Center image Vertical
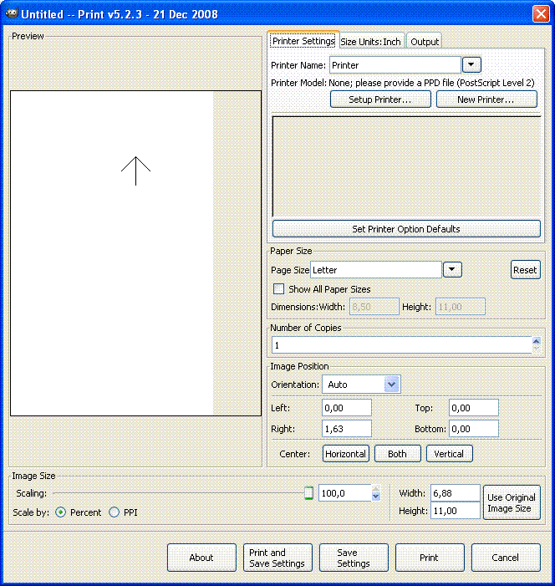 pyautogui.click(x=449, y=454)
